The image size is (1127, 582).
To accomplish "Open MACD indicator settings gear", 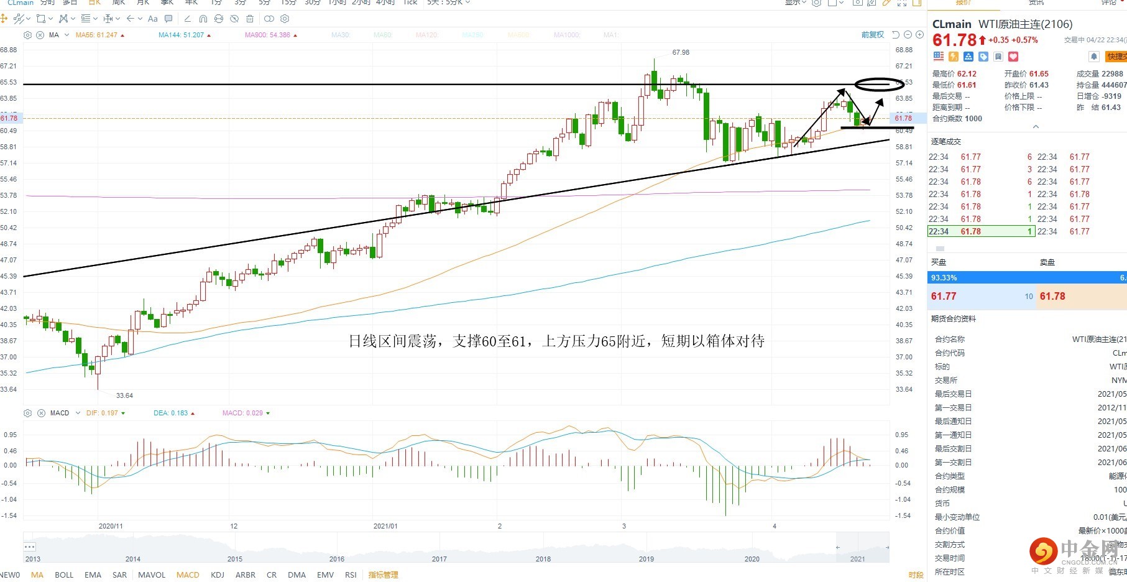I will click(x=27, y=413).
